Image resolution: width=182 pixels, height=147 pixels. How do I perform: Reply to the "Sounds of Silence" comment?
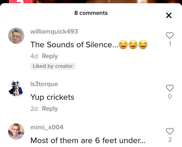50,56
